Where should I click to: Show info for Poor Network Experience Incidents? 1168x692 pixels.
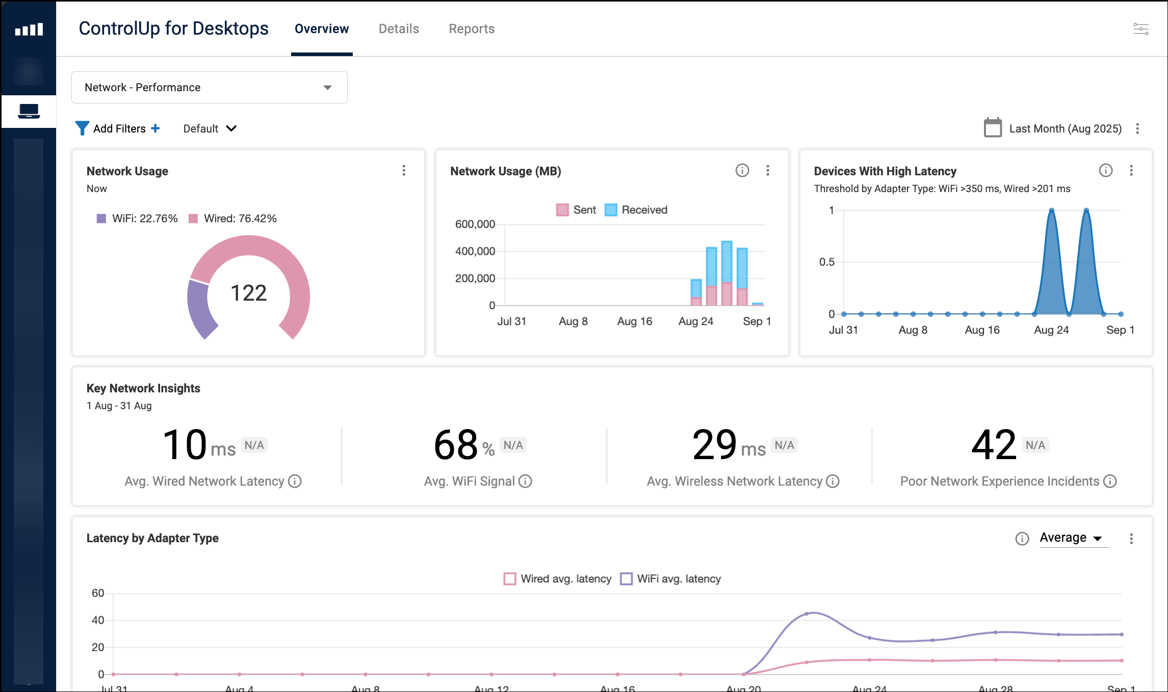(x=1110, y=481)
